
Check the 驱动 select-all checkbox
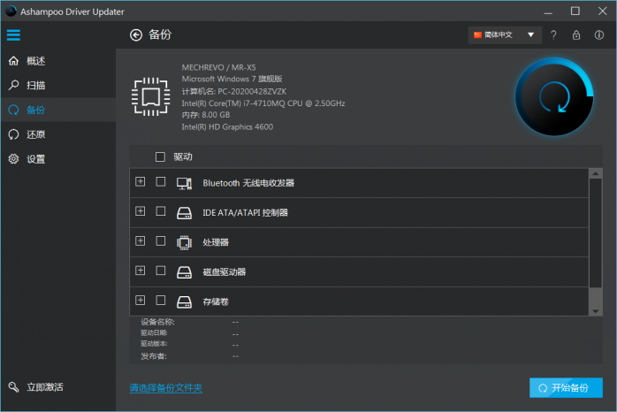pos(160,157)
